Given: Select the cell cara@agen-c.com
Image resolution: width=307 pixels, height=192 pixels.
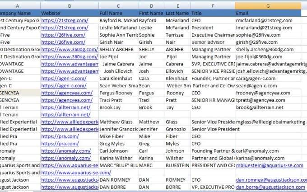Looking at the screenshot, I should [x=268, y=78].
